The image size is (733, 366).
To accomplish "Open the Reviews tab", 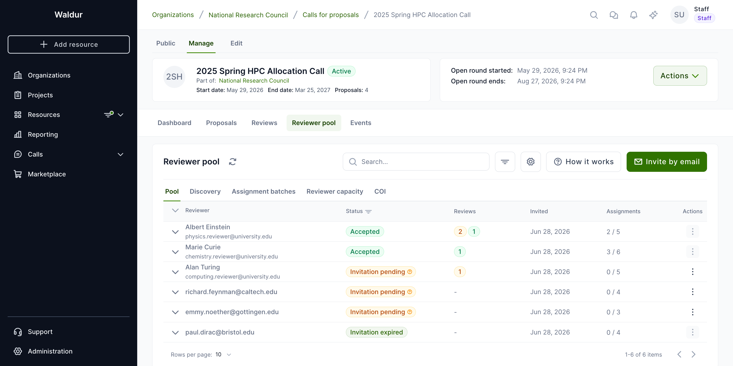I will (264, 123).
